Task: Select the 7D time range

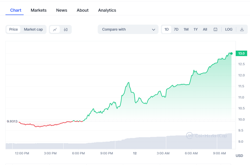Action: click(x=176, y=30)
